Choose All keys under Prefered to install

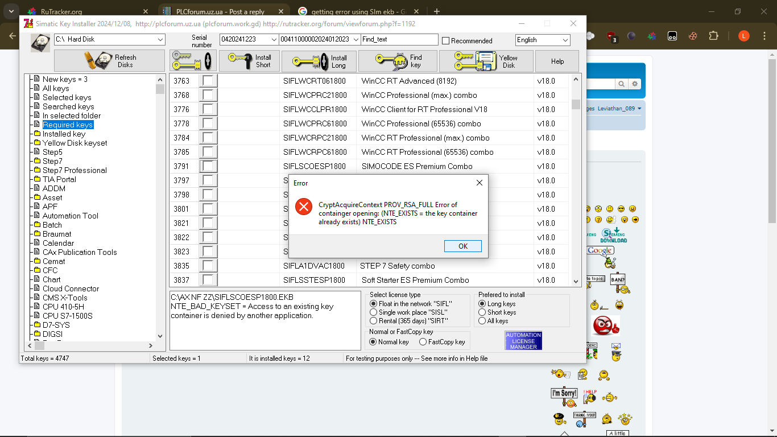point(482,320)
